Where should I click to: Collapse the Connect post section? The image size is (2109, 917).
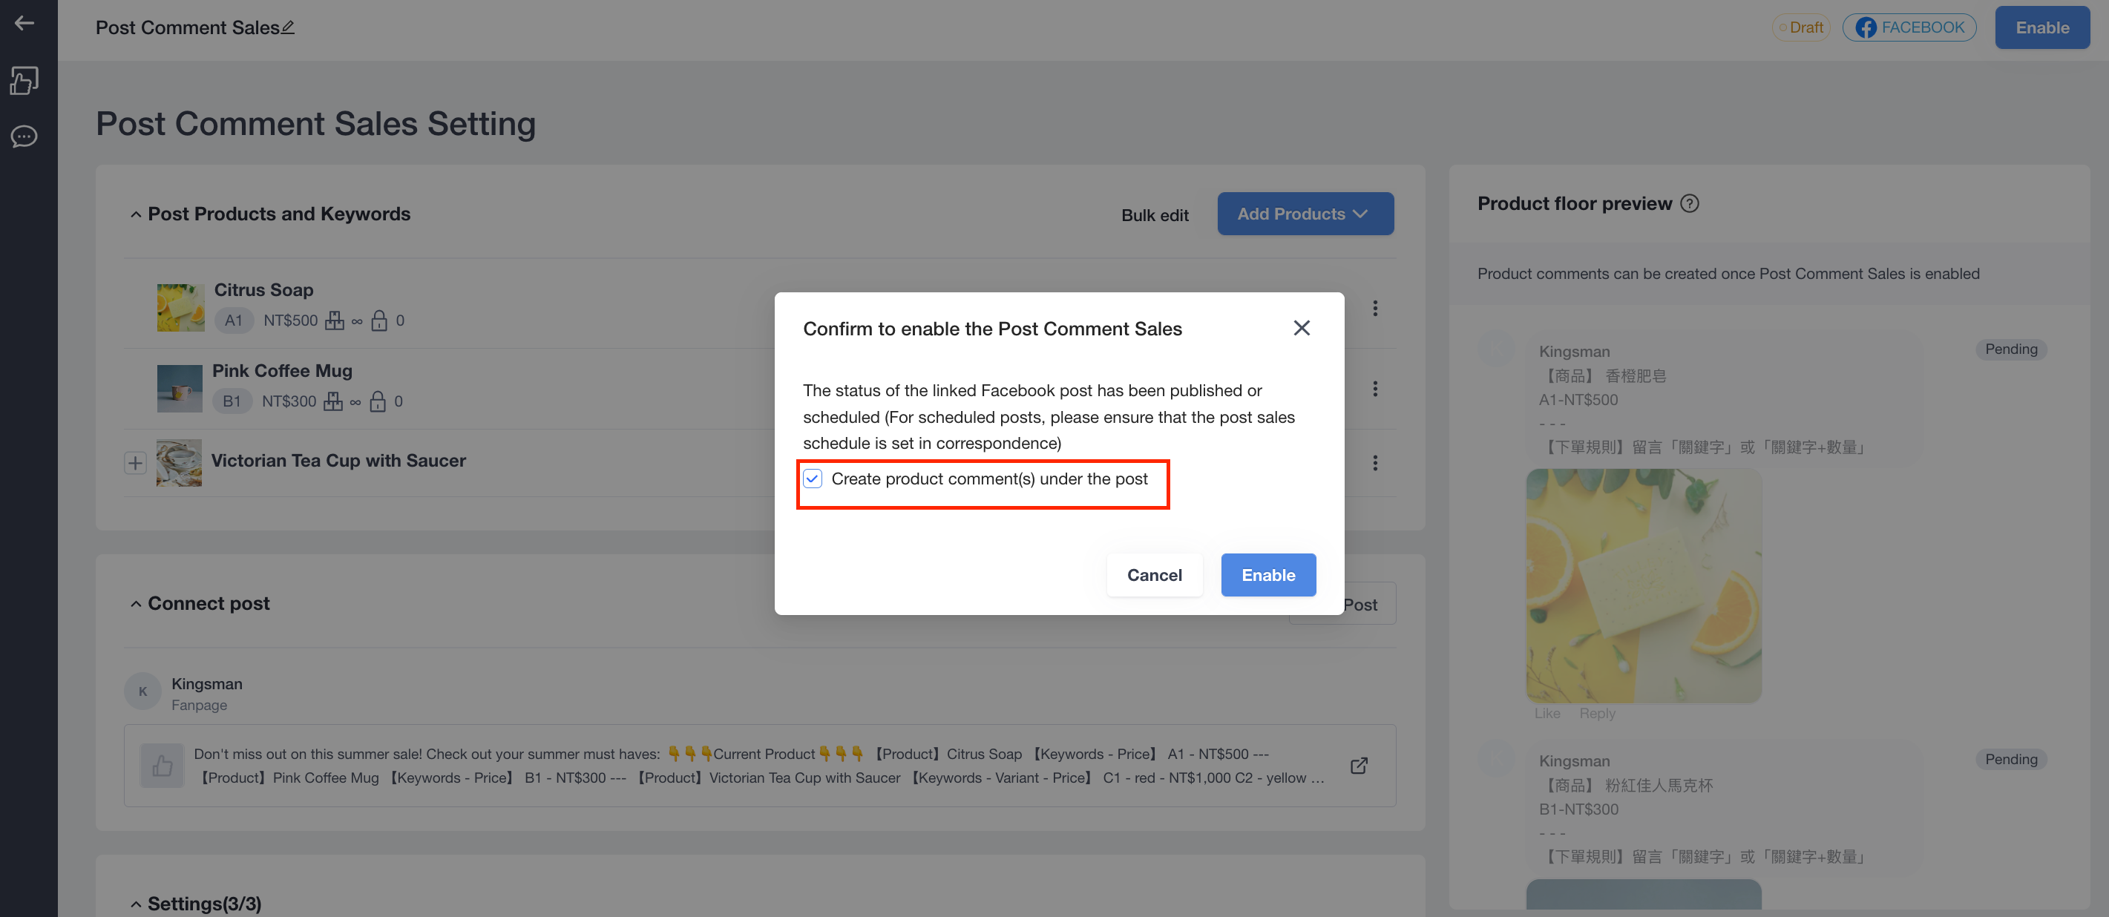click(x=136, y=604)
